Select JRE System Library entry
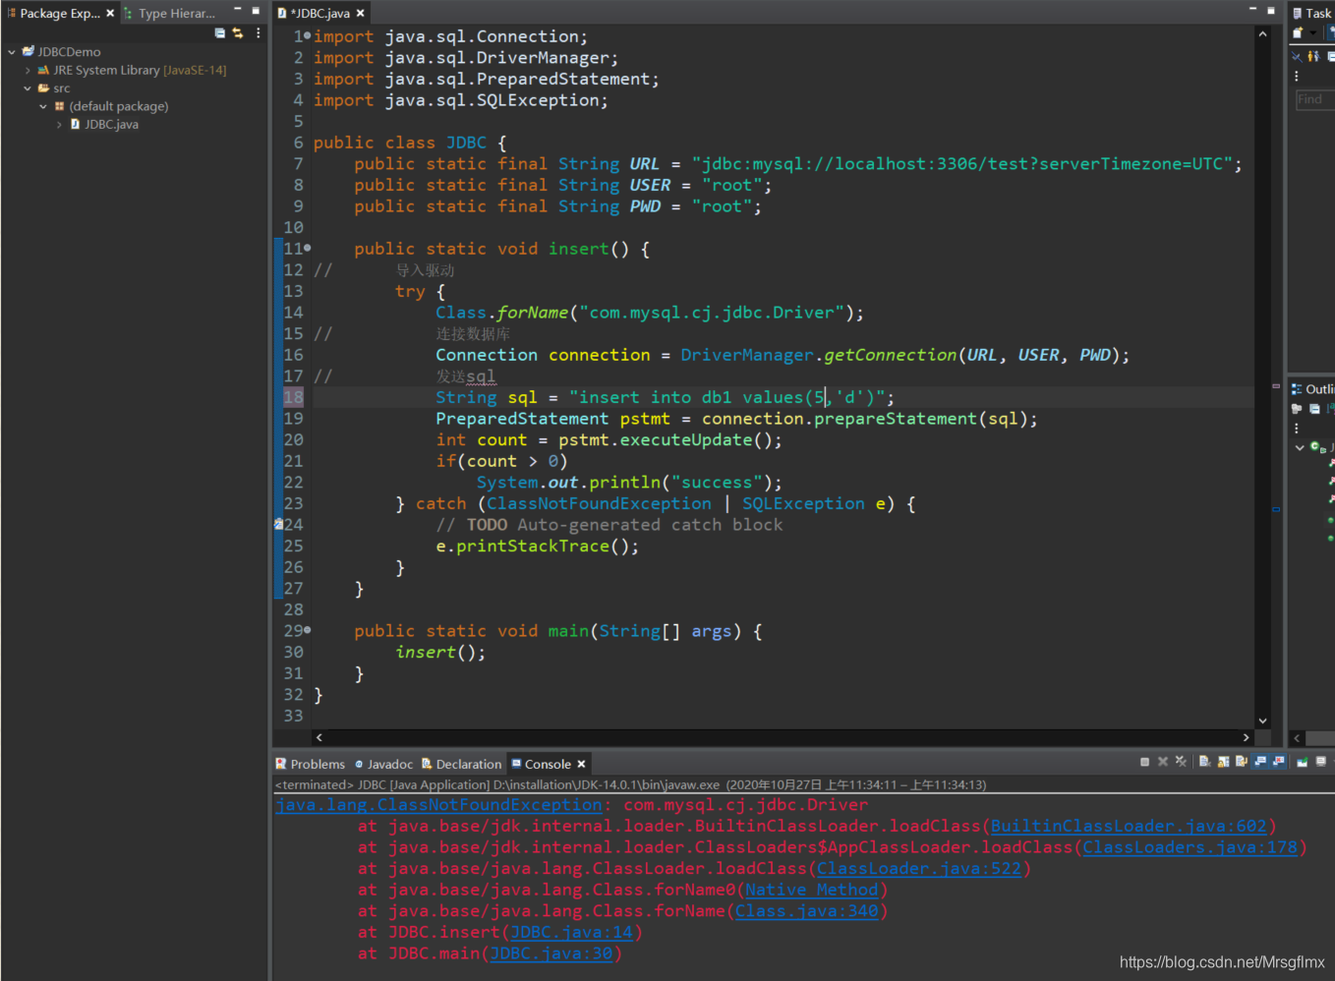This screenshot has width=1335, height=981. [x=131, y=70]
